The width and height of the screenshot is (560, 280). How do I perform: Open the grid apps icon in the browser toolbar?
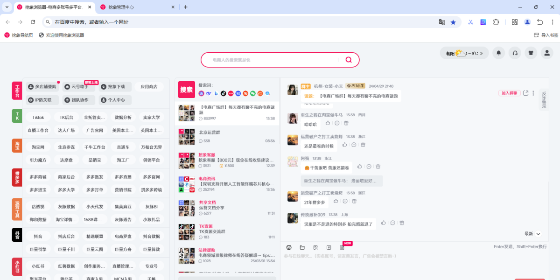pyautogui.click(x=515, y=22)
